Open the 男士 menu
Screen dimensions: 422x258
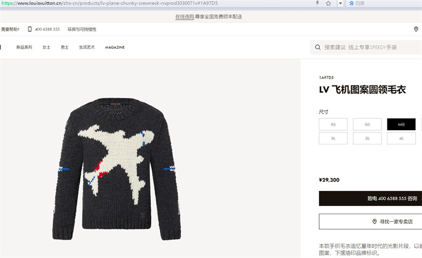[x=64, y=48]
